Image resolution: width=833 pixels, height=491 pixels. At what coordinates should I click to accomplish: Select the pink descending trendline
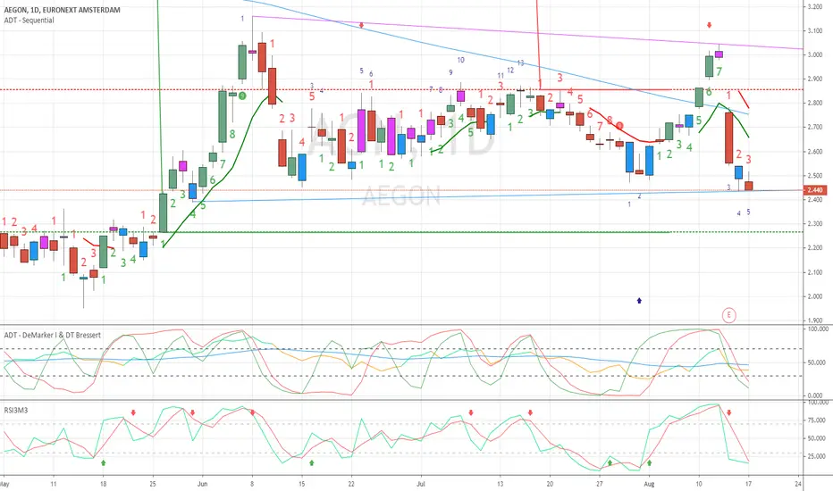pos(527,33)
